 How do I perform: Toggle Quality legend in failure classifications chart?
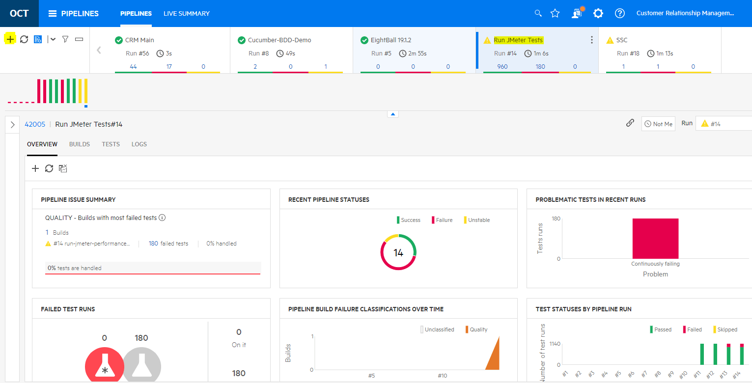pos(476,329)
